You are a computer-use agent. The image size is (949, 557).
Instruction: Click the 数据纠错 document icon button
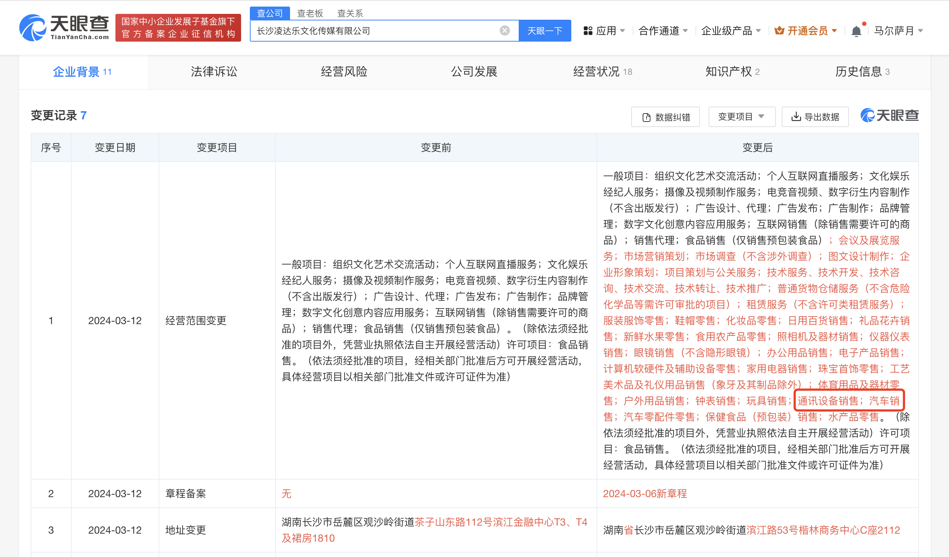[666, 117]
